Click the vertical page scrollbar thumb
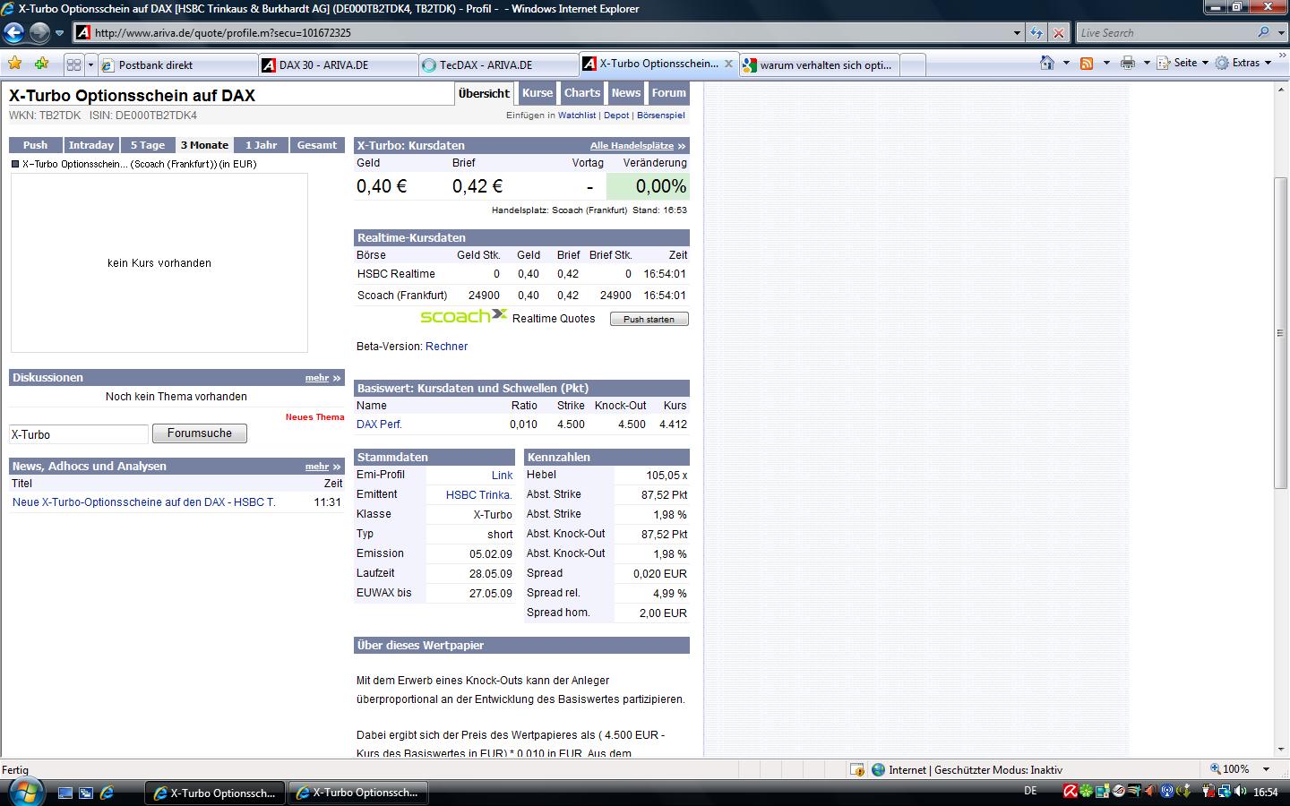 1280,333
